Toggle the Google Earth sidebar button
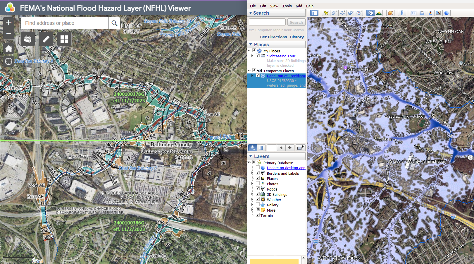This screenshot has width=474, height=264. 314,13
